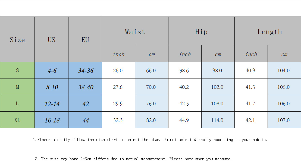Click the Size column header cell
The image size is (301, 167).
pyautogui.click(x=17, y=40)
